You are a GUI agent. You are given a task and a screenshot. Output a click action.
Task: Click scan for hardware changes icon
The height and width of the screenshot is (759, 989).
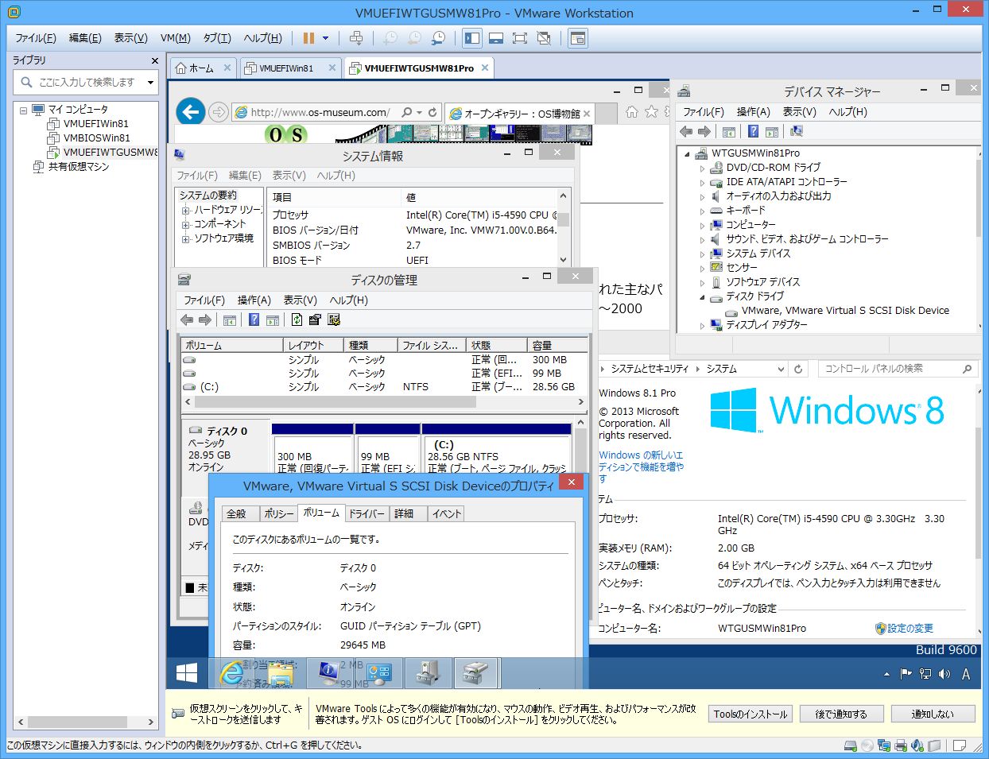point(797,131)
